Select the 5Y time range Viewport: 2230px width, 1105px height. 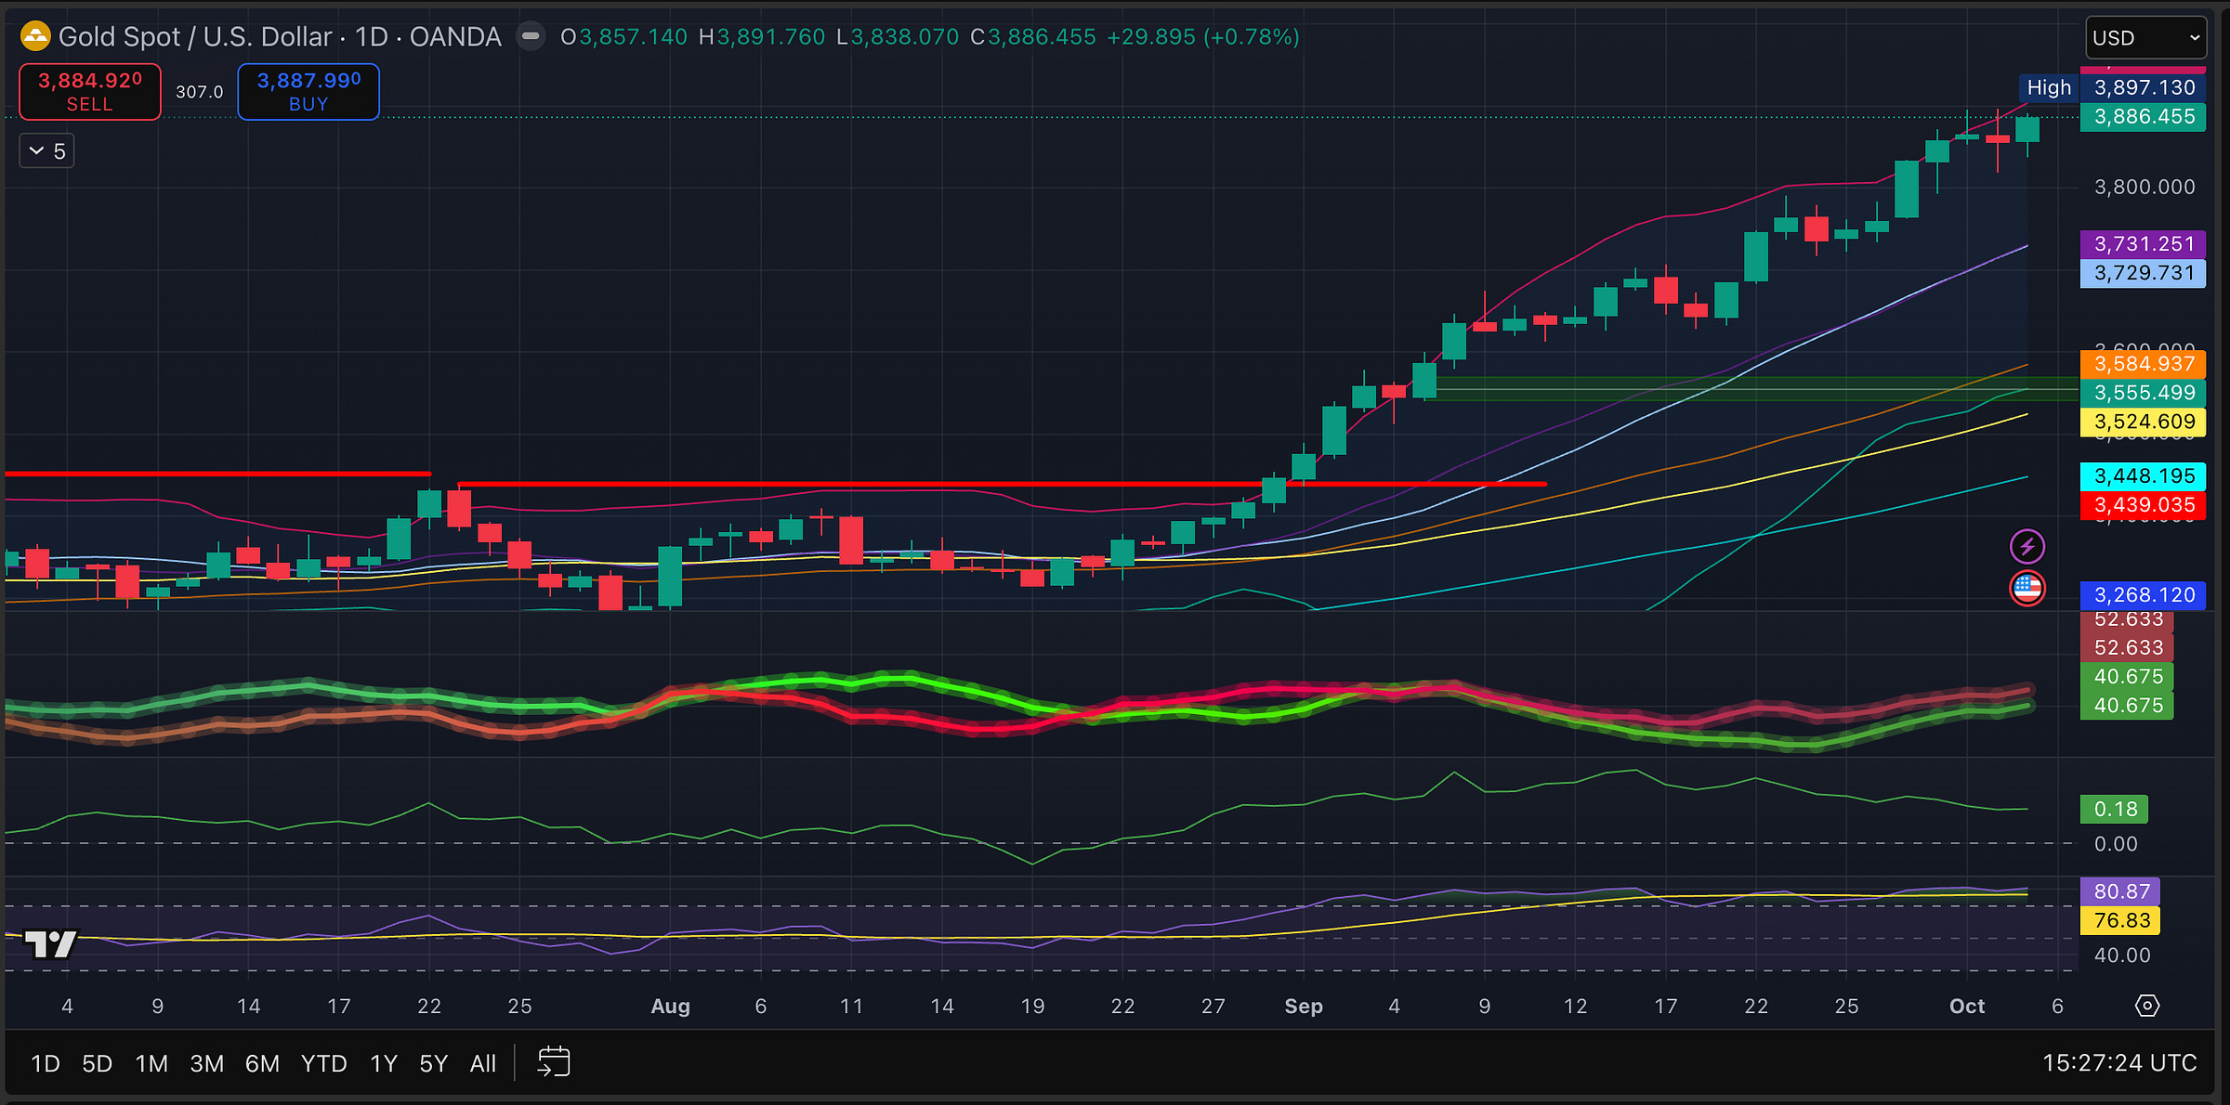[433, 1063]
